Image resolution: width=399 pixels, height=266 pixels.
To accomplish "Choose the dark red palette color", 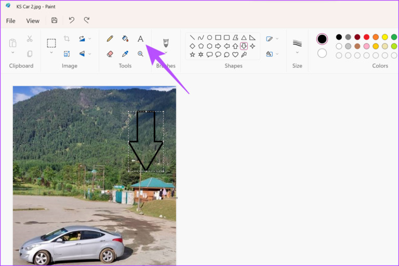I will click(x=357, y=37).
